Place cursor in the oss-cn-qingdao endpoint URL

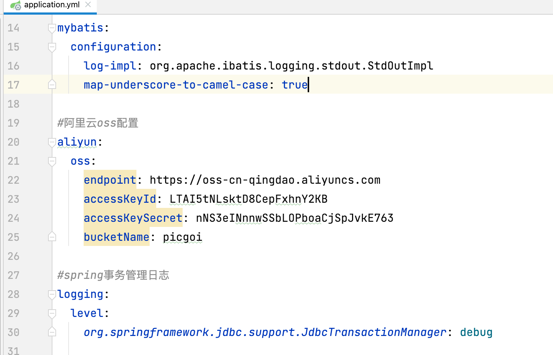coord(265,180)
